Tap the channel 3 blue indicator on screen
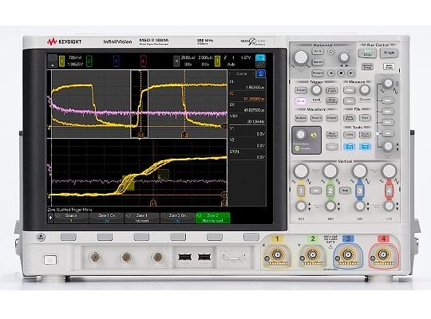 (x=117, y=61)
